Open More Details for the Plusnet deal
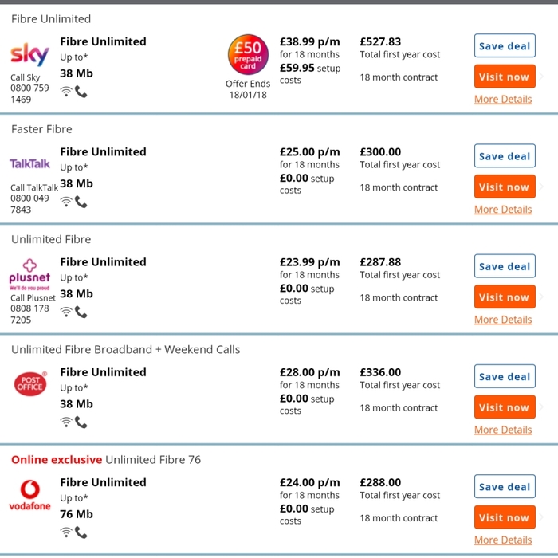Image resolution: width=558 pixels, height=558 pixels. pyautogui.click(x=503, y=320)
